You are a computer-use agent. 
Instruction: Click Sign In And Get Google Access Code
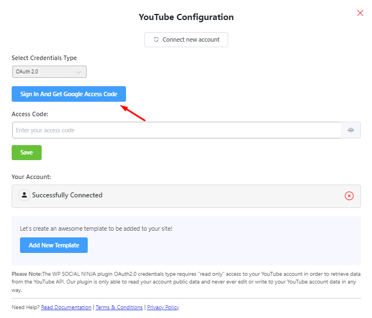coord(69,94)
